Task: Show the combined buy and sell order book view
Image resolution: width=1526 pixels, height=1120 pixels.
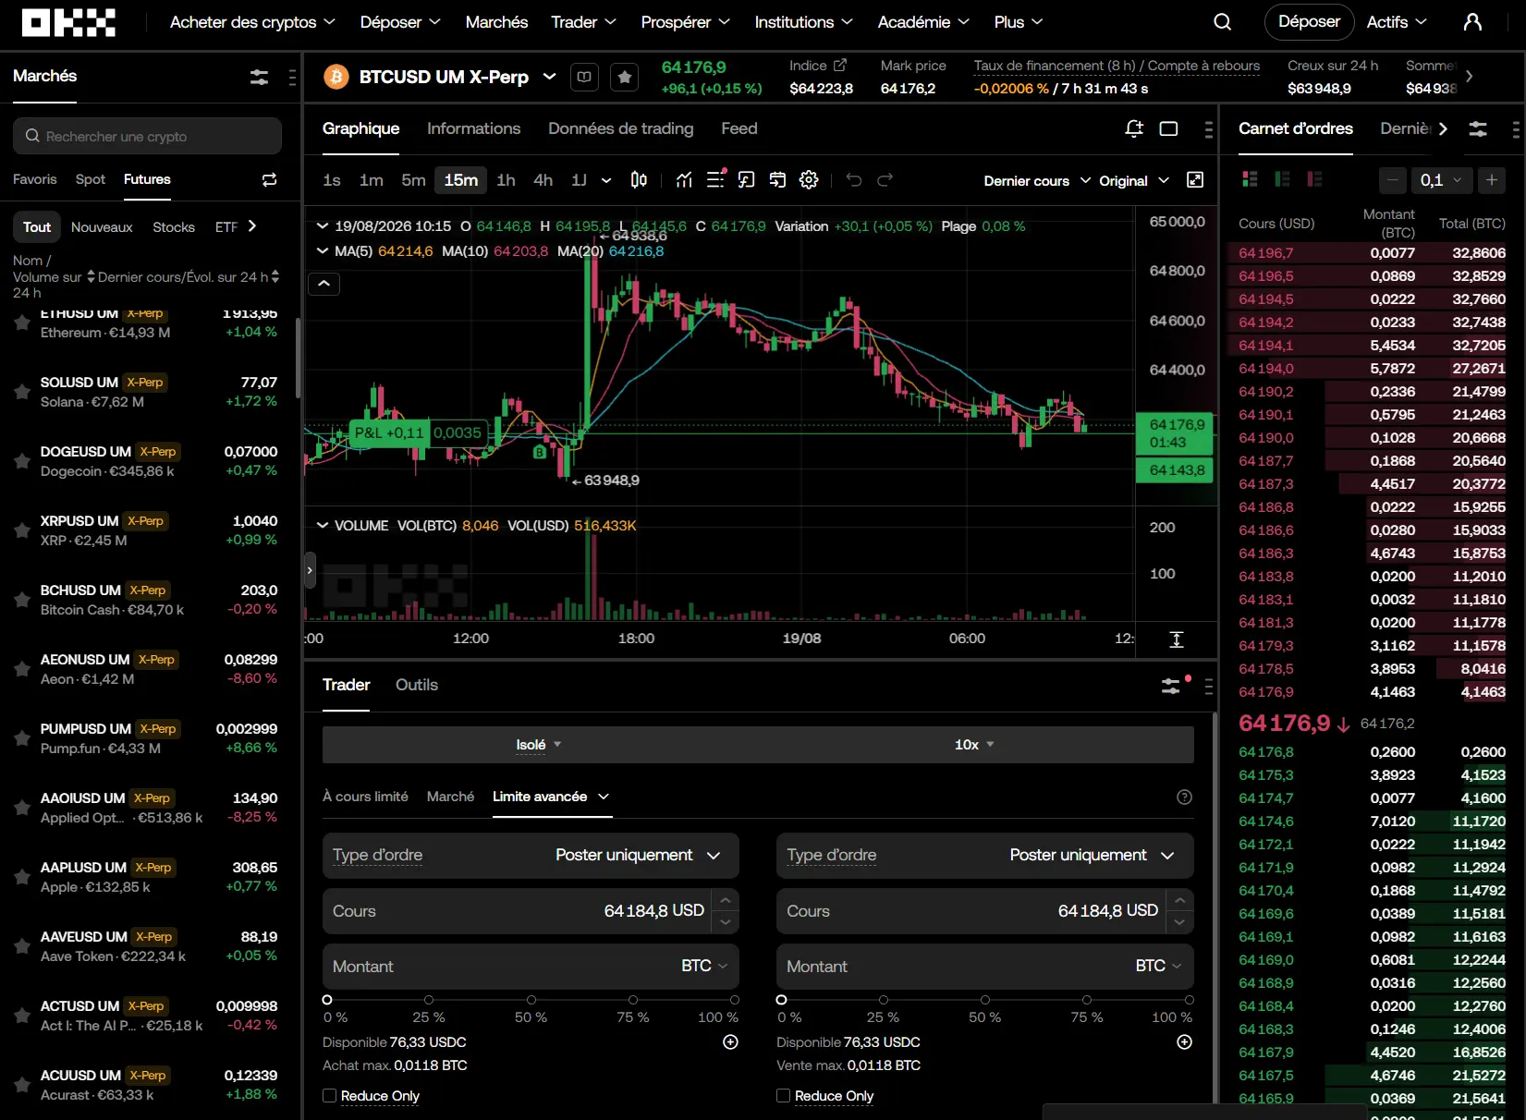Action: [1250, 179]
